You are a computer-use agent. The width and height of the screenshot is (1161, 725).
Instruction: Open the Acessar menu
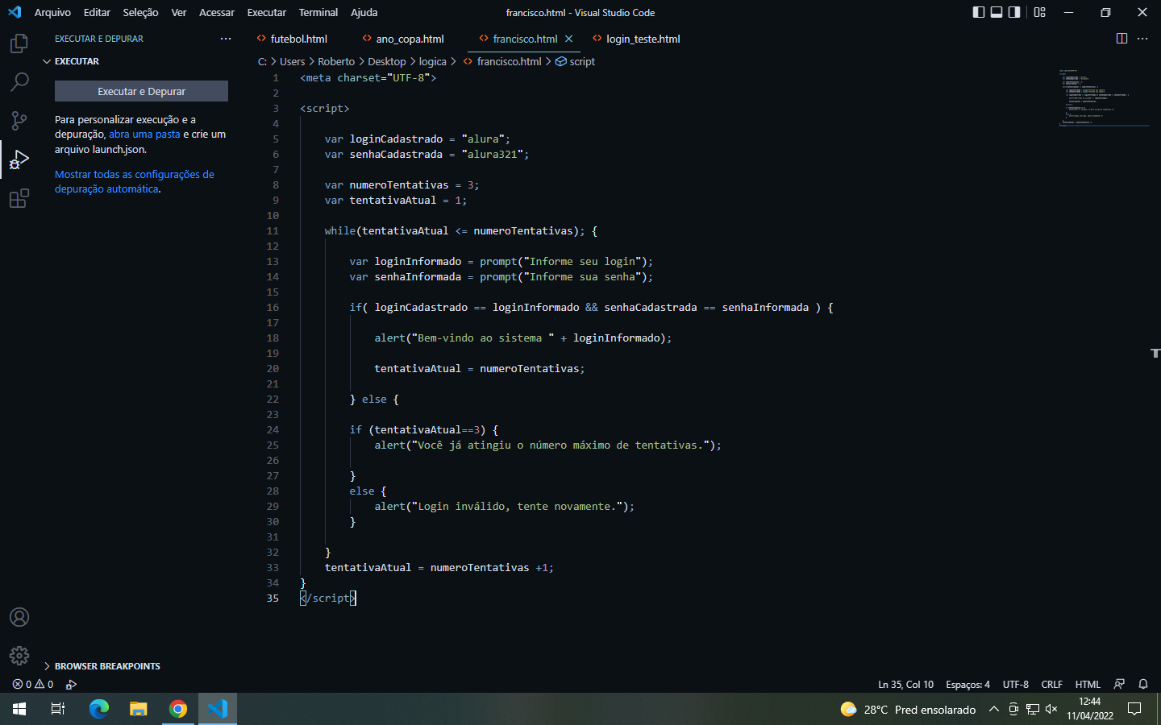tap(217, 12)
